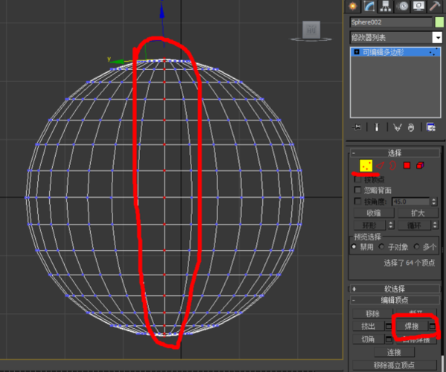Select the Edge sub-object level icon
This screenshot has height=372, width=446.
point(380,165)
